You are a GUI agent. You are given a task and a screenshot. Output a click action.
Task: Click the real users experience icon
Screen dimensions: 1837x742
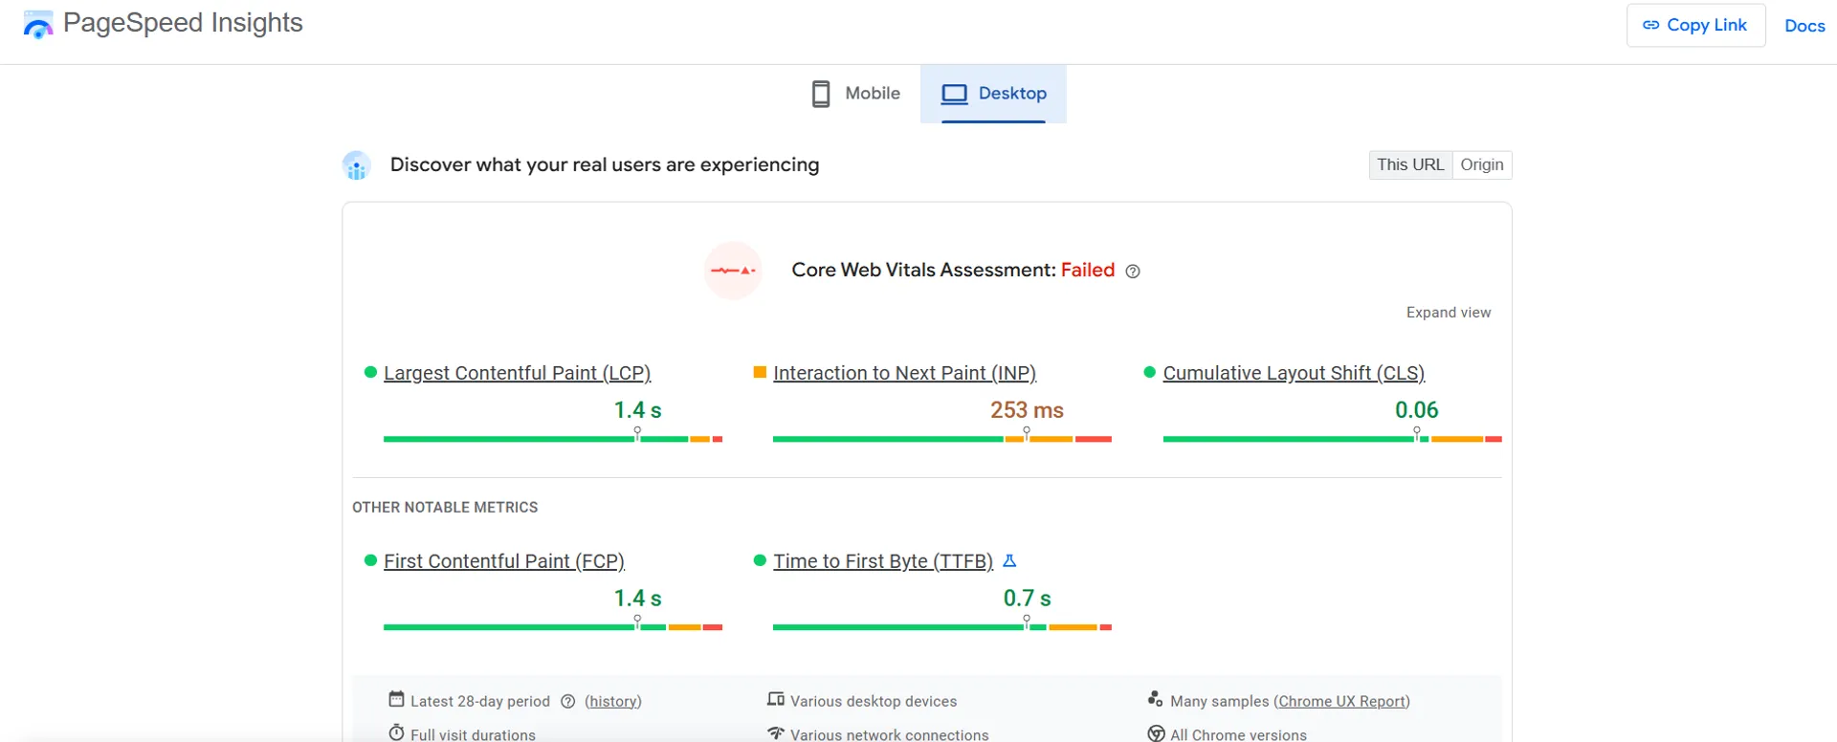pos(357,165)
